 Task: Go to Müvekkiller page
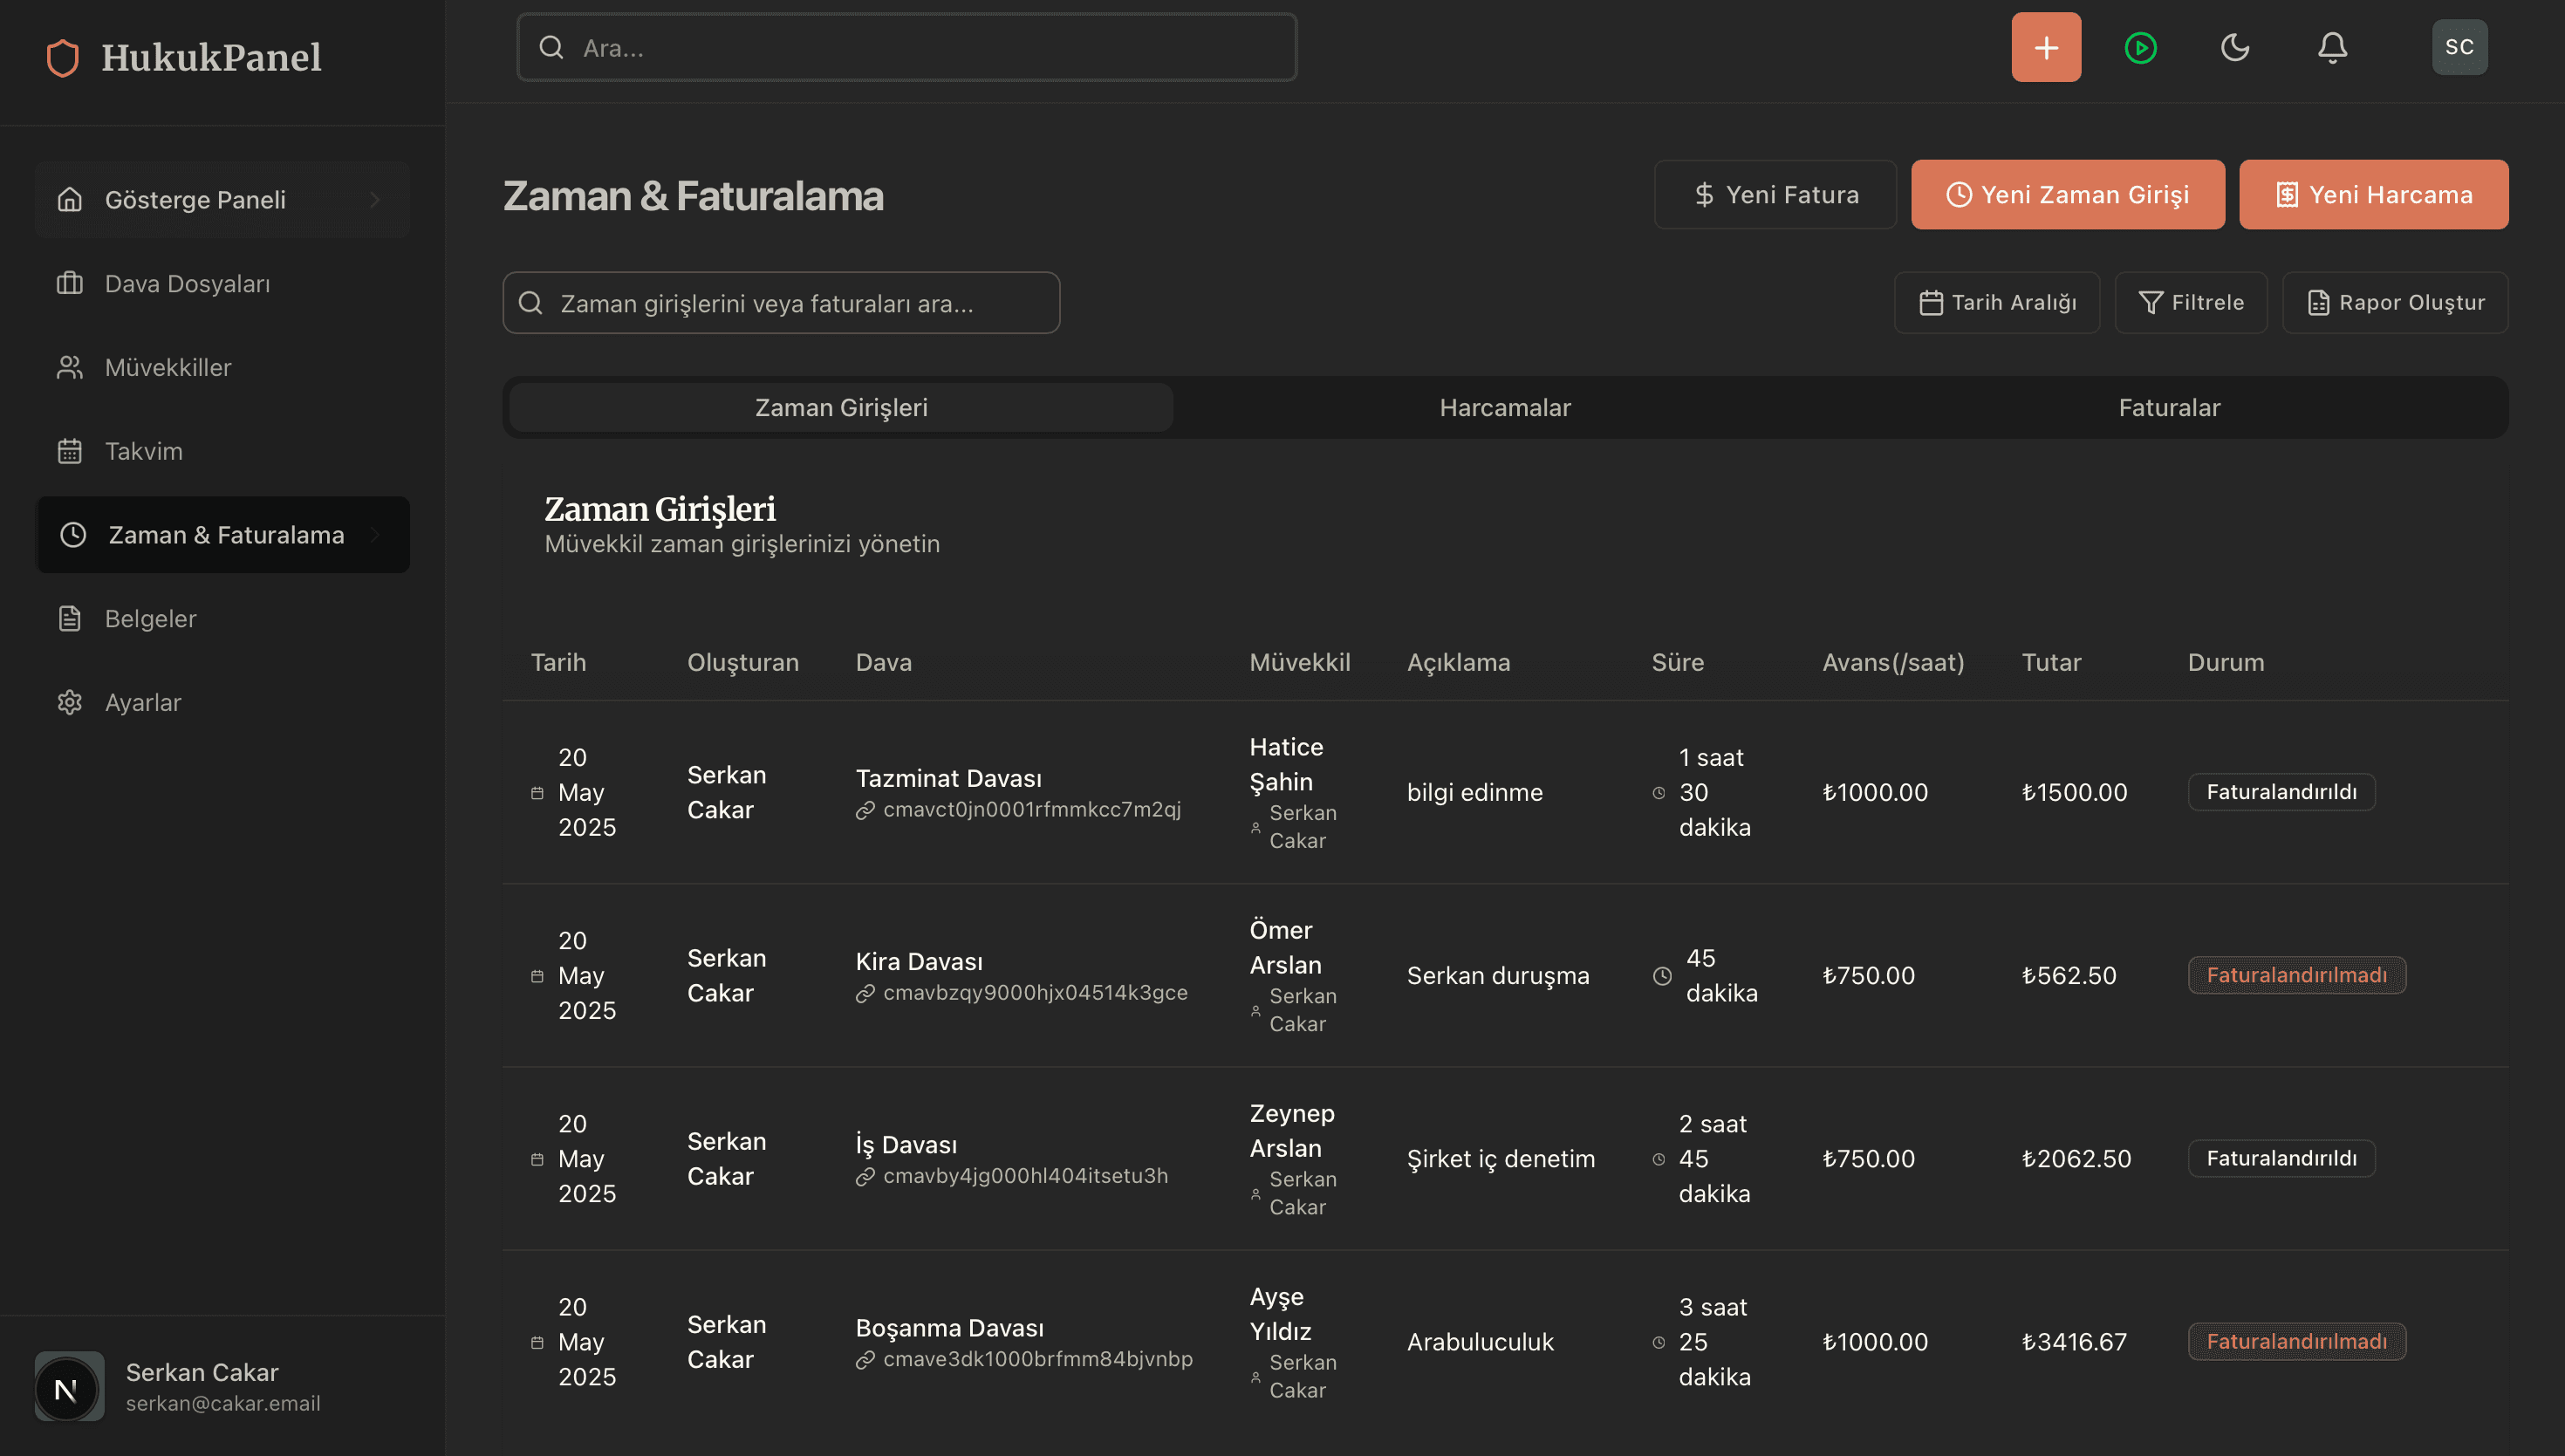click(x=167, y=367)
